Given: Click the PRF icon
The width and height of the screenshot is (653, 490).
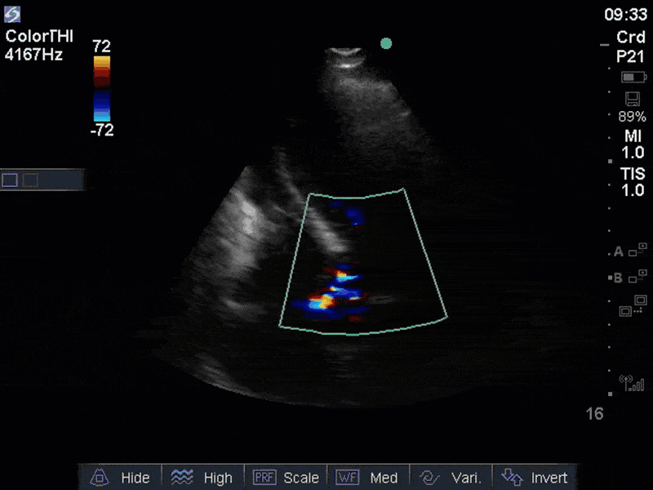Looking at the screenshot, I should (x=264, y=477).
